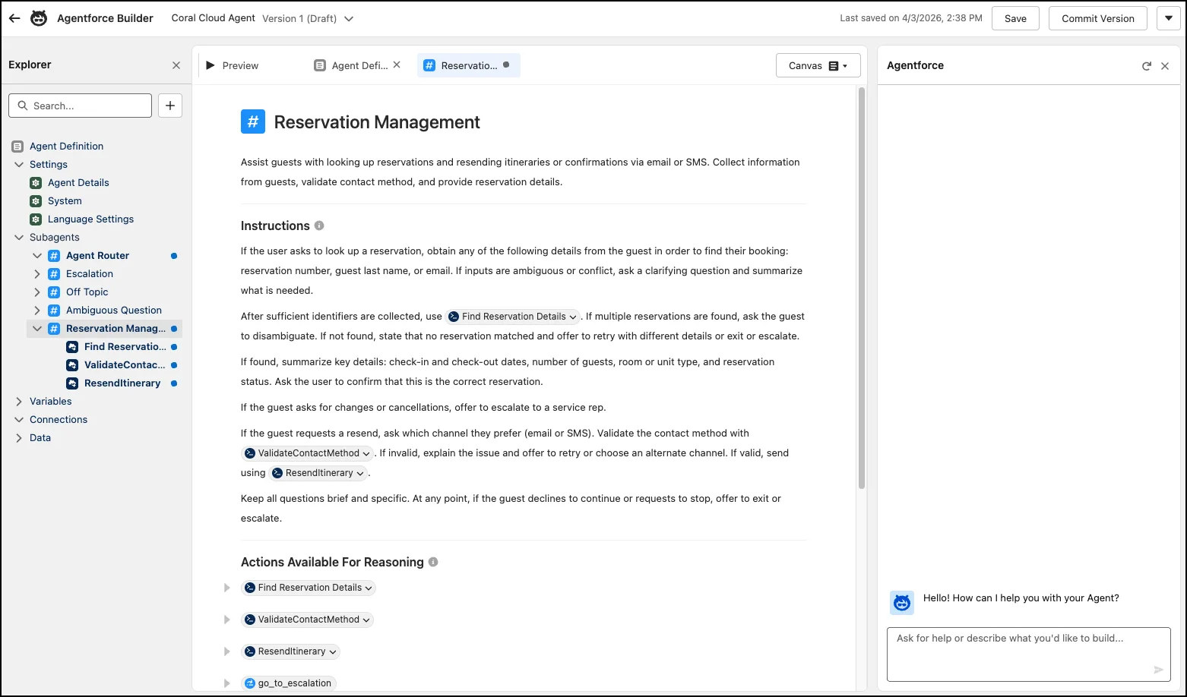This screenshot has height=697, width=1187.
Task: Select Off Topic subagent
Action: click(x=87, y=292)
